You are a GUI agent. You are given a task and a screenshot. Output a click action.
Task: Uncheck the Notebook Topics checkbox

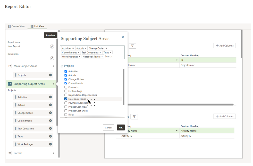(x=66, y=99)
